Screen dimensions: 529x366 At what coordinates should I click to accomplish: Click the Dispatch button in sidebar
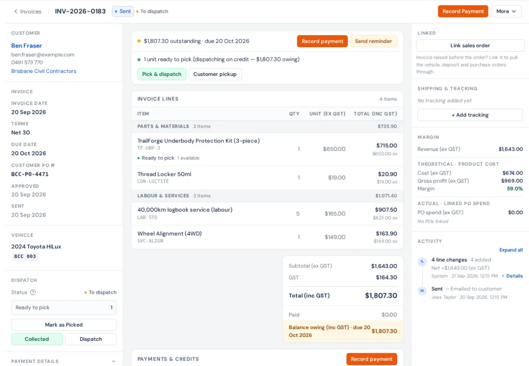click(91, 339)
